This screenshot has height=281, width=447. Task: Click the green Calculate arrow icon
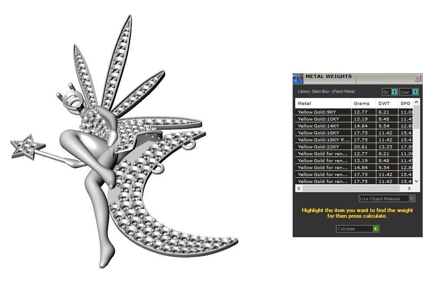(376, 229)
